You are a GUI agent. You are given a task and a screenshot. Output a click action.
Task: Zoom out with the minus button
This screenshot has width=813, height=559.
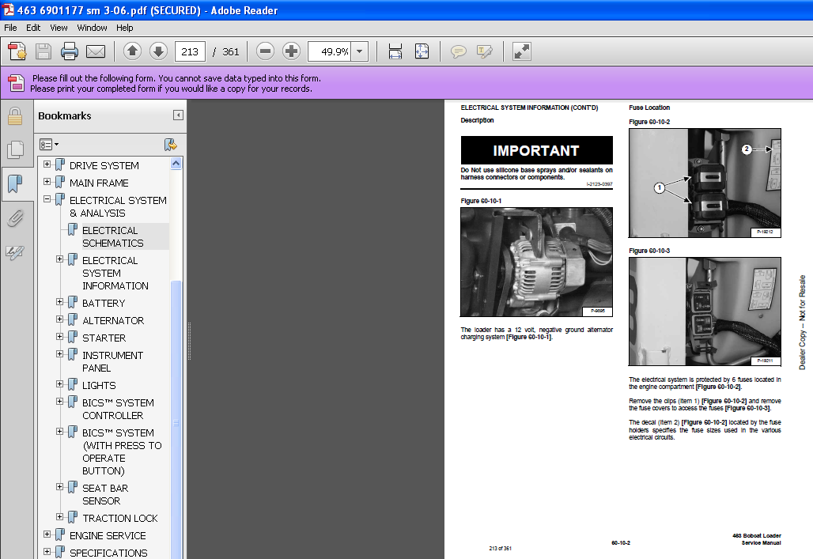pos(265,51)
